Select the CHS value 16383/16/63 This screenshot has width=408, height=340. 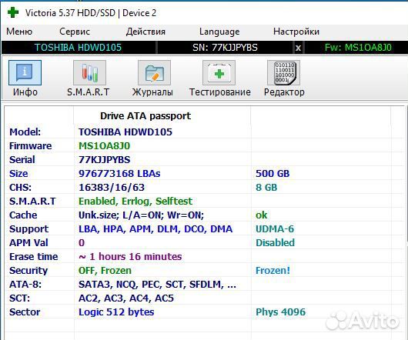pyautogui.click(x=112, y=188)
